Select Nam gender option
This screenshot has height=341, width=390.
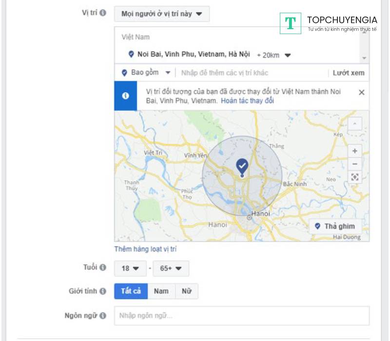pyautogui.click(x=161, y=291)
